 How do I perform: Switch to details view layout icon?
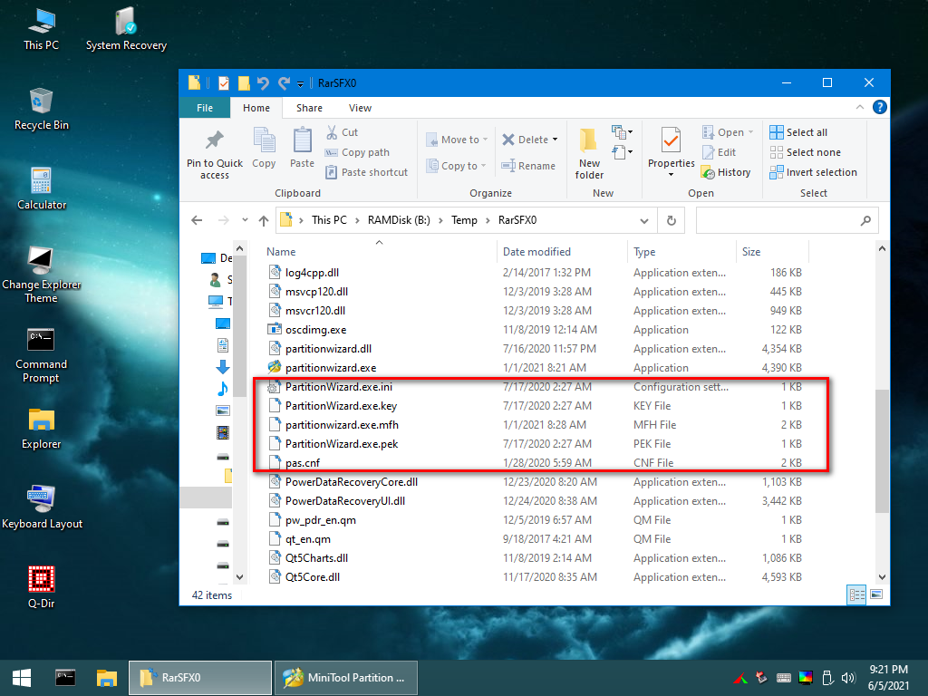tap(856, 594)
